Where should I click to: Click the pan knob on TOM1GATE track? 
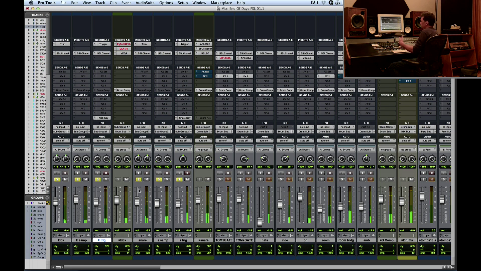point(224,159)
